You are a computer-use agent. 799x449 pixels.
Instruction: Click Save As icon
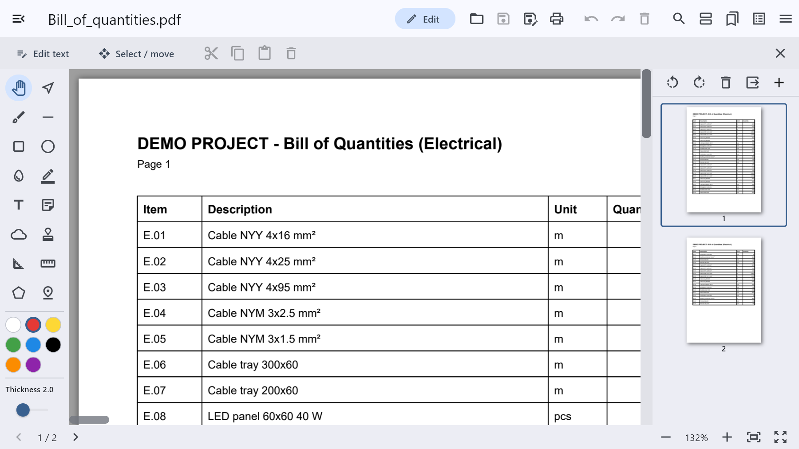(x=530, y=19)
